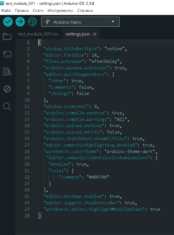Open the Скетч menu

[x=38, y=10]
